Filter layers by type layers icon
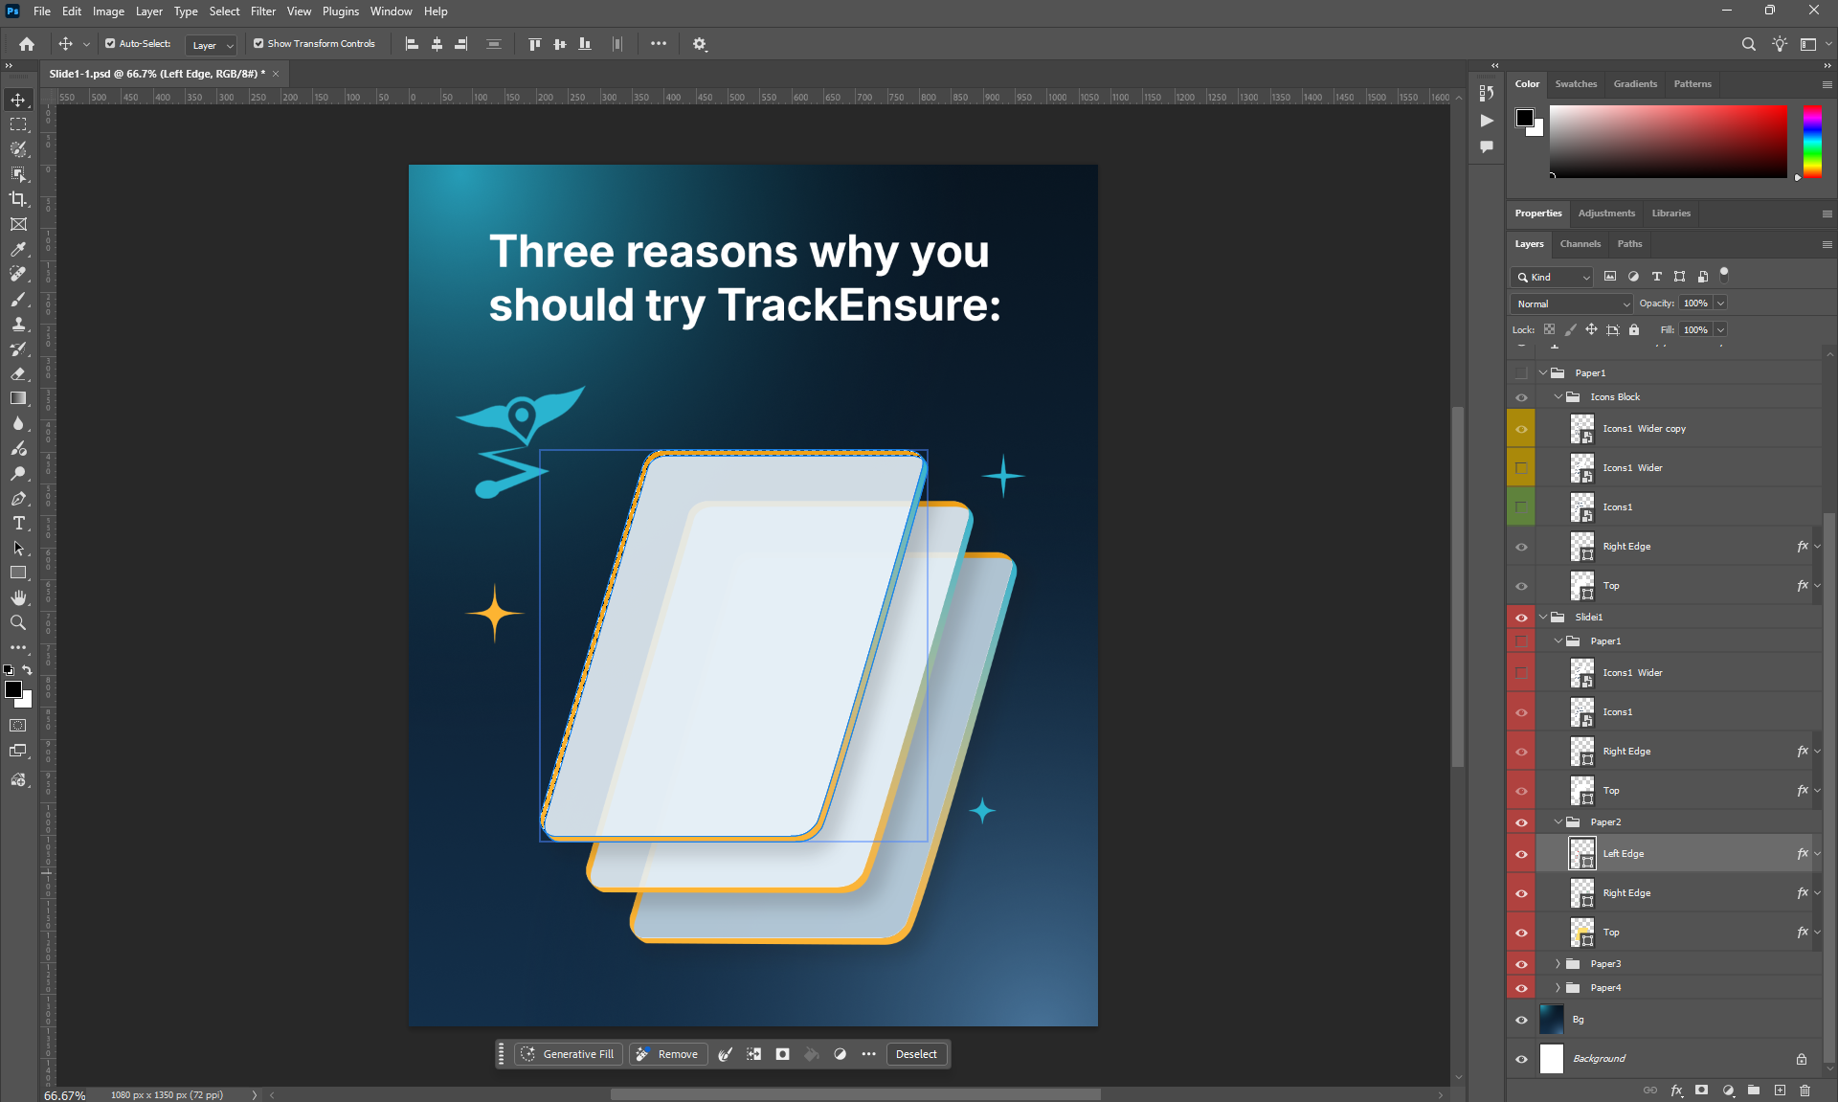The width and height of the screenshot is (1838, 1102). (1657, 277)
